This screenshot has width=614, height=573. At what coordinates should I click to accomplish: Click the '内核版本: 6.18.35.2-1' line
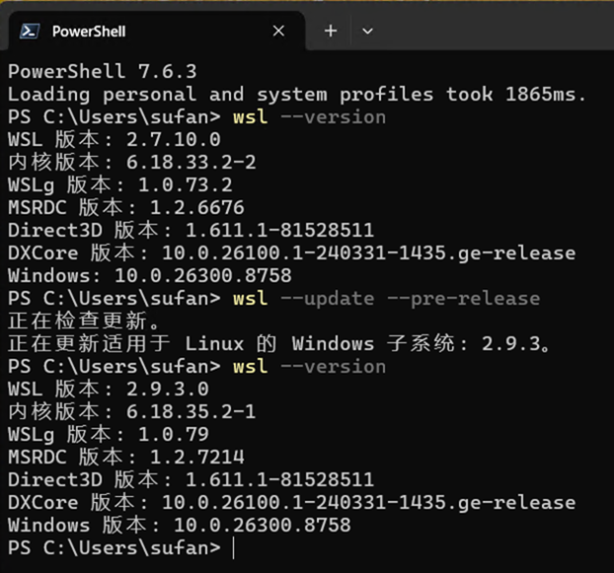point(132,412)
